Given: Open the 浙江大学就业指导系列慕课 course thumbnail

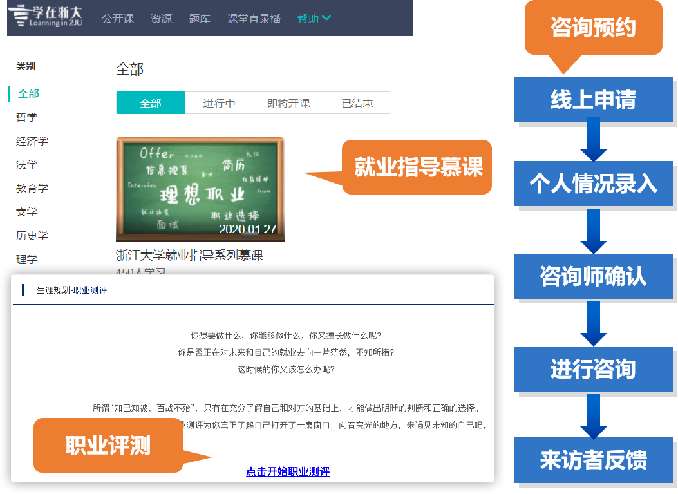Looking at the screenshot, I should (x=200, y=188).
